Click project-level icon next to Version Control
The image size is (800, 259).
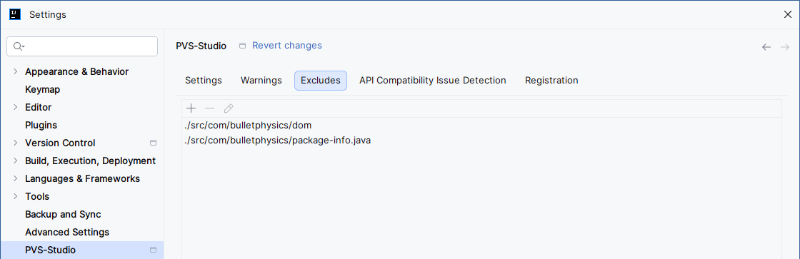pyautogui.click(x=153, y=143)
